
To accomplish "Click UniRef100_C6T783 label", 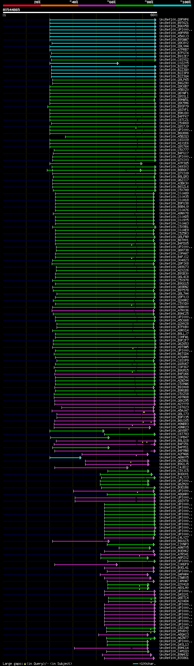I will pyautogui.click(x=174, y=434).
